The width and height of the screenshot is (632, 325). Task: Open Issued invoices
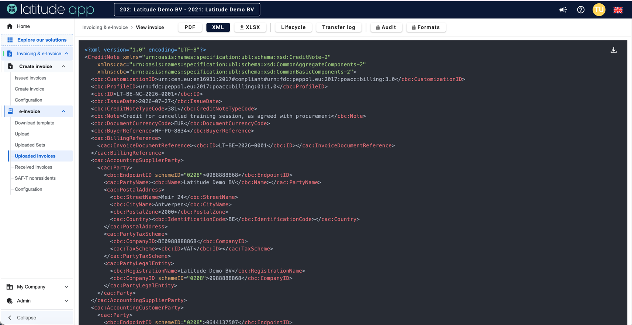click(x=31, y=78)
